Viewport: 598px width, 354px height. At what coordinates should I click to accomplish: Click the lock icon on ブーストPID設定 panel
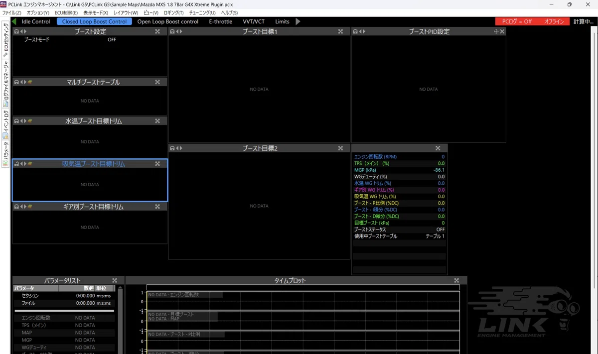pos(355,31)
